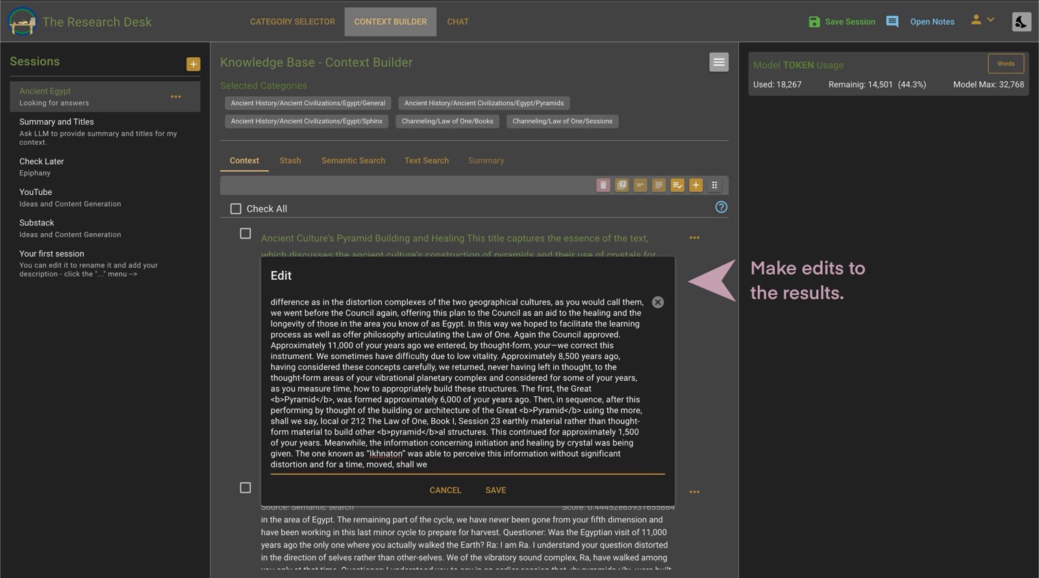1039x578 pixels.
Task: Open the Ancient Culture's Pyramid Building options menu
Action: (694, 238)
